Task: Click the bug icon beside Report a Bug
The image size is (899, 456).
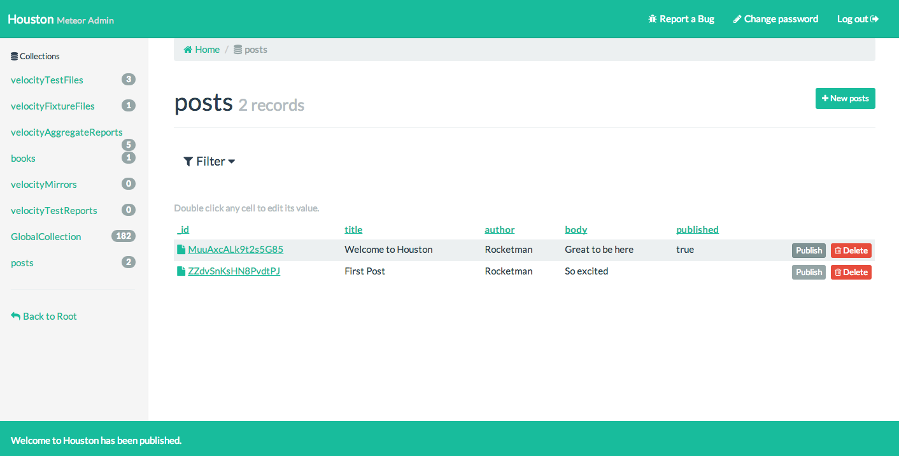Action: [652, 19]
